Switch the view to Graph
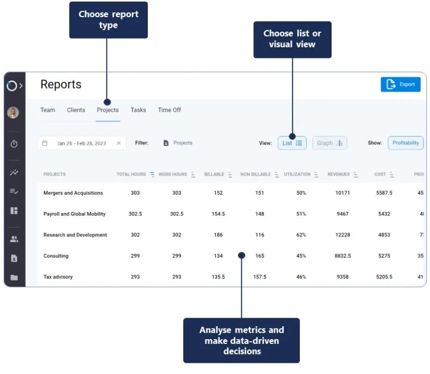 329,143
